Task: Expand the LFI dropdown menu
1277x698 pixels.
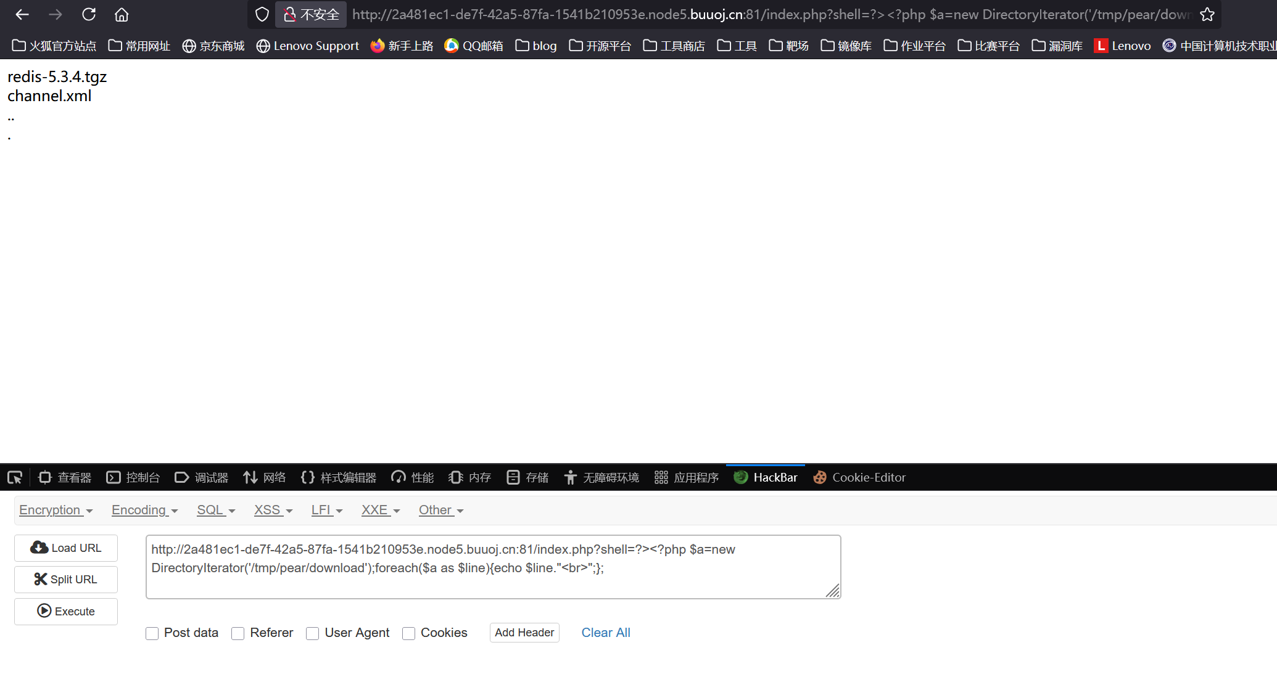Action: (326, 510)
